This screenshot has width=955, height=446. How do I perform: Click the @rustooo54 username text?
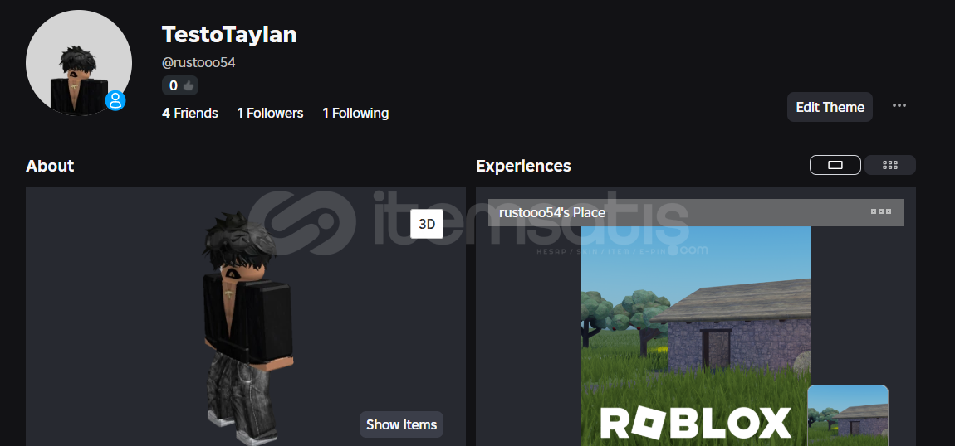(198, 62)
